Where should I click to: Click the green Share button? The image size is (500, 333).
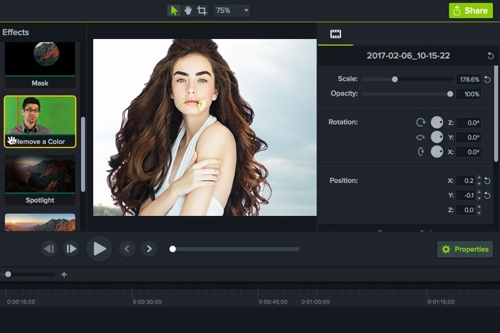coord(470,10)
